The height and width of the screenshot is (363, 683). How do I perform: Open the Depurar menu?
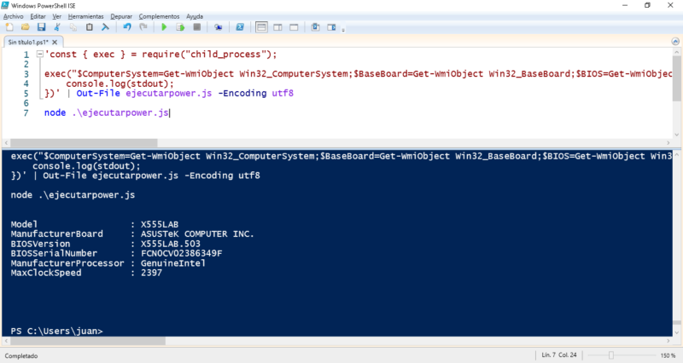121,16
